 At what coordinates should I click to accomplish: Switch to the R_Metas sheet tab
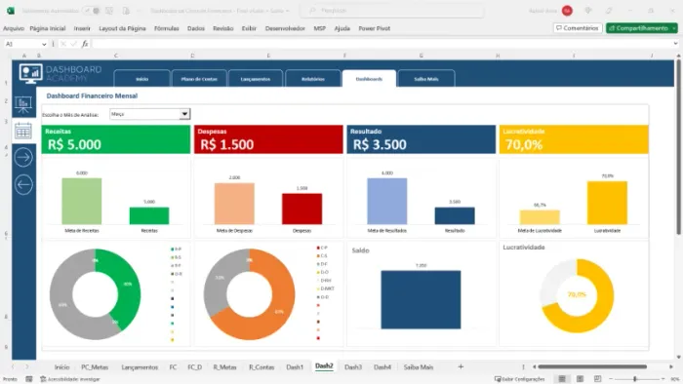[224, 367]
